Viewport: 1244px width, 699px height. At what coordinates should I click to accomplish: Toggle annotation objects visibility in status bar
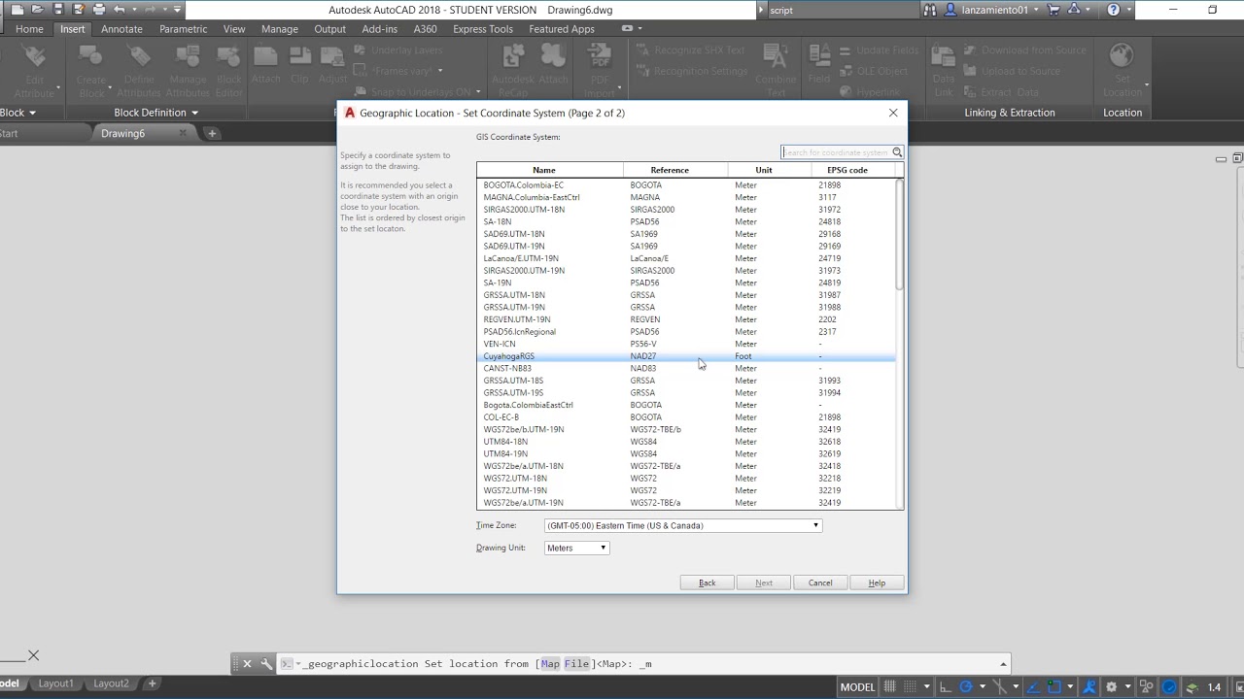click(x=1091, y=687)
